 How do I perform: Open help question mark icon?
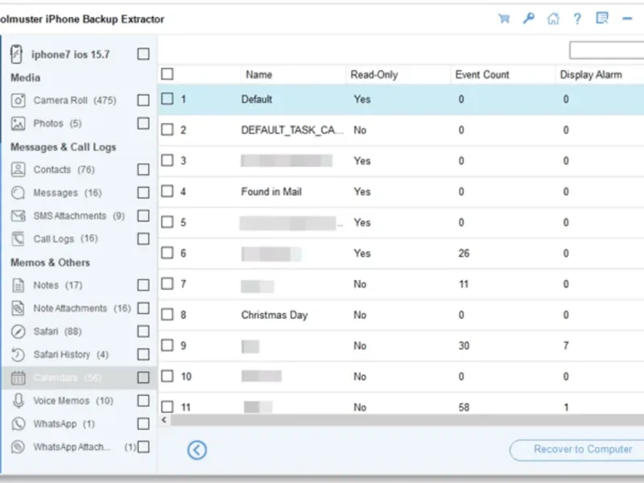[x=577, y=19]
